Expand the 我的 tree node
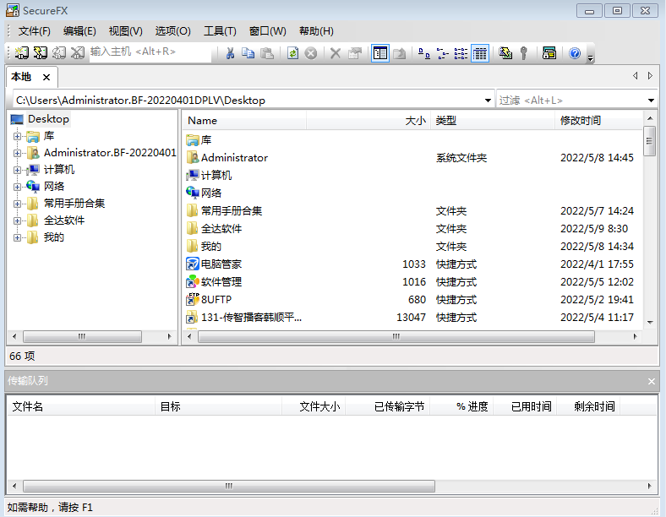Screen dimensions: 666x517 17,237
